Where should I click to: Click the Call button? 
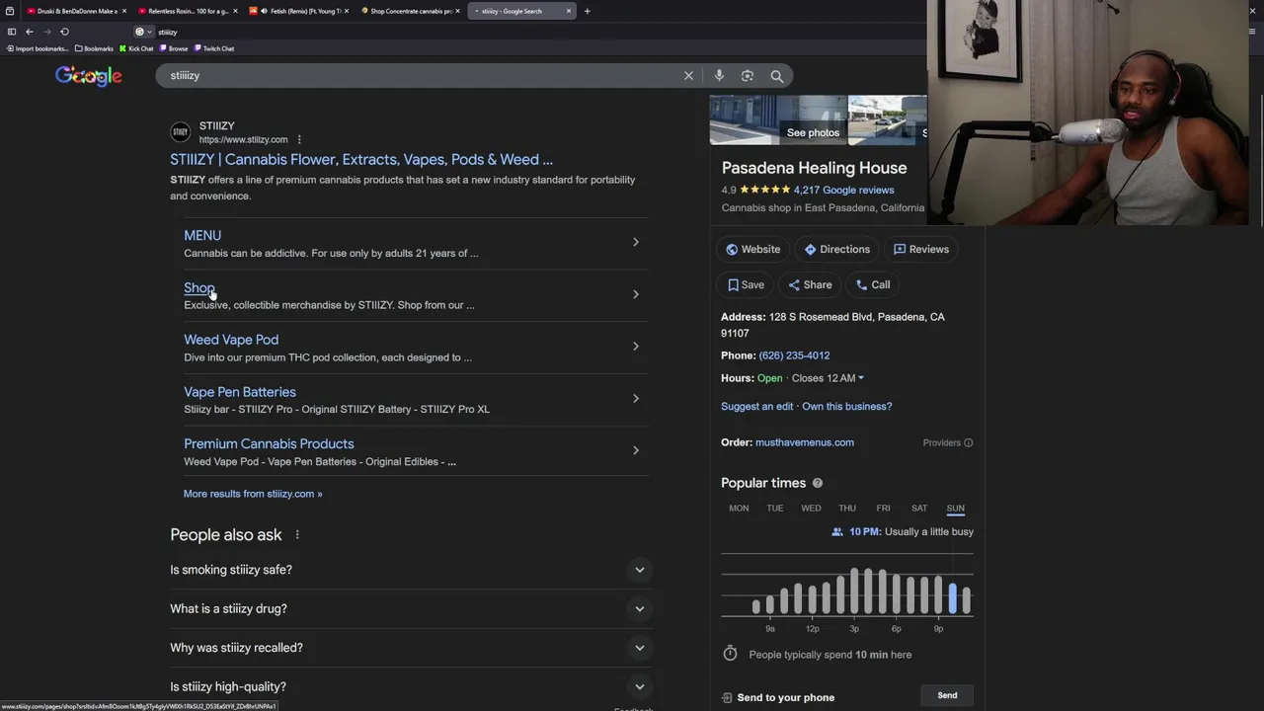click(x=873, y=285)
